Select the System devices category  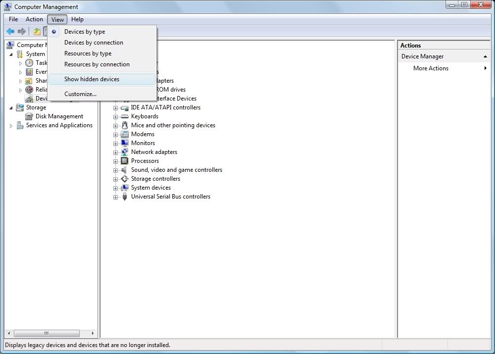pos(151,188)
